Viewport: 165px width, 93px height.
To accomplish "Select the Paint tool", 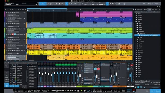I will click(x=54, y=4).
